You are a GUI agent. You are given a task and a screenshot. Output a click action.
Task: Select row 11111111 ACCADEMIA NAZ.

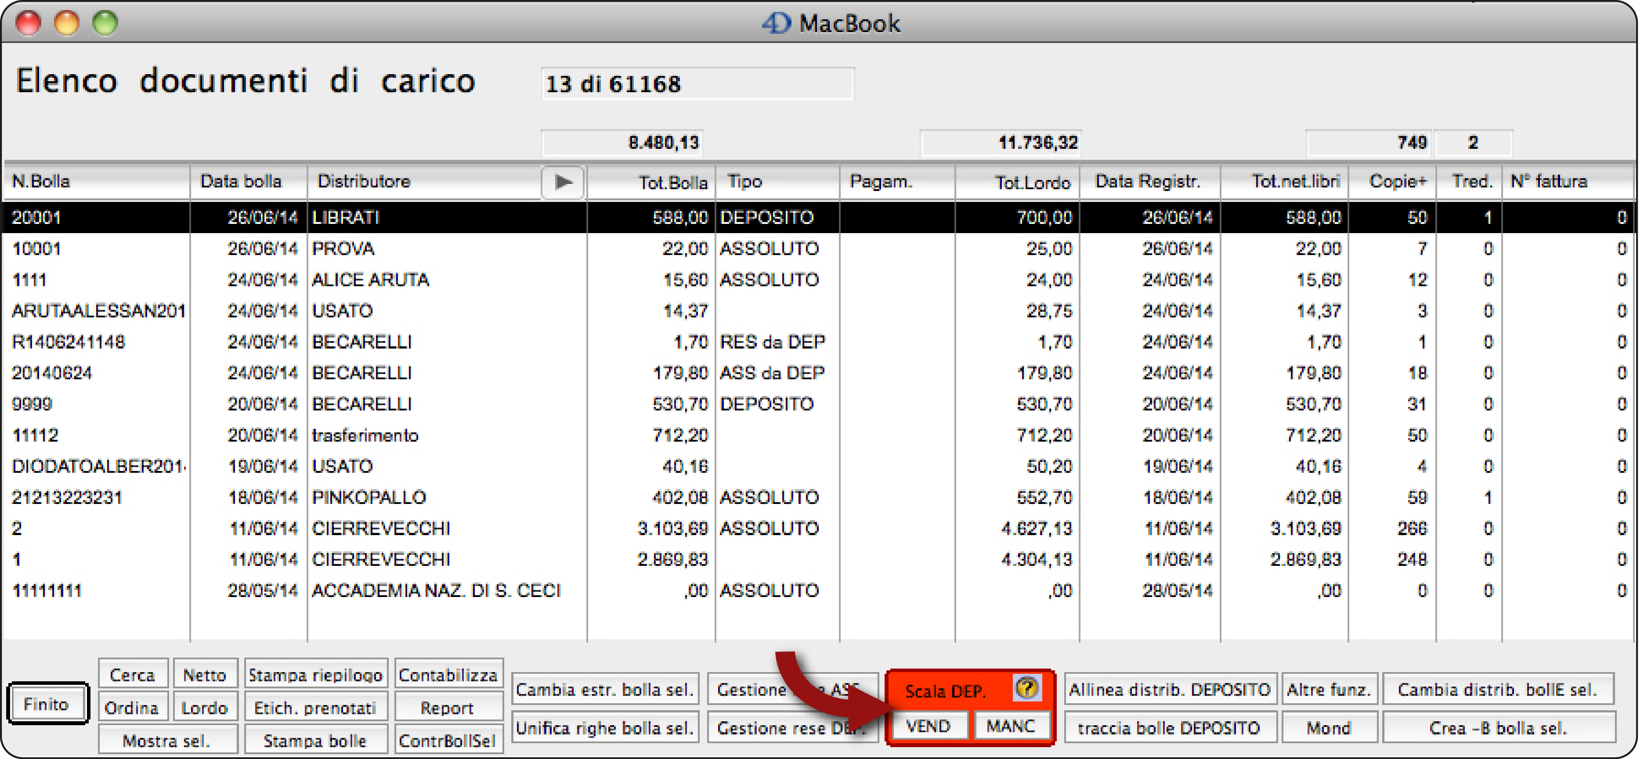pyautogui.click(x=819, y=591)
